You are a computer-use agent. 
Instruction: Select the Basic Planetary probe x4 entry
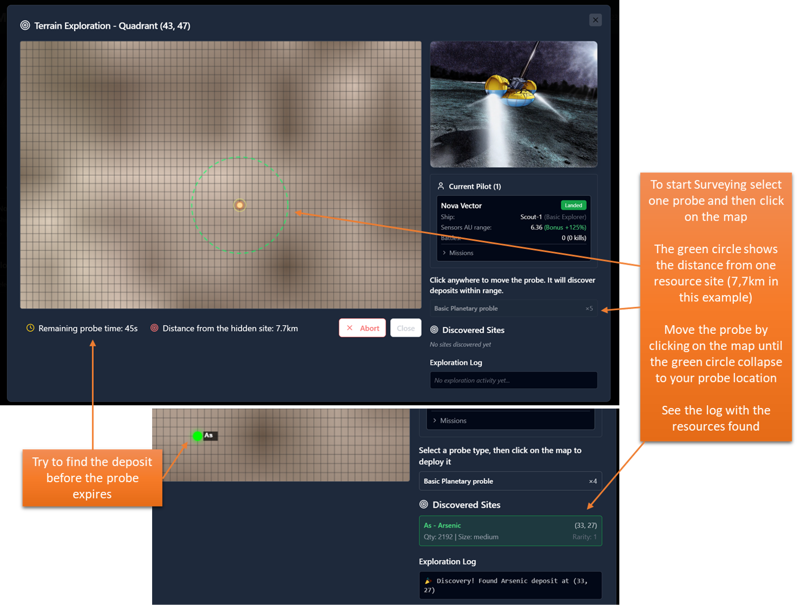coord(510,481)
